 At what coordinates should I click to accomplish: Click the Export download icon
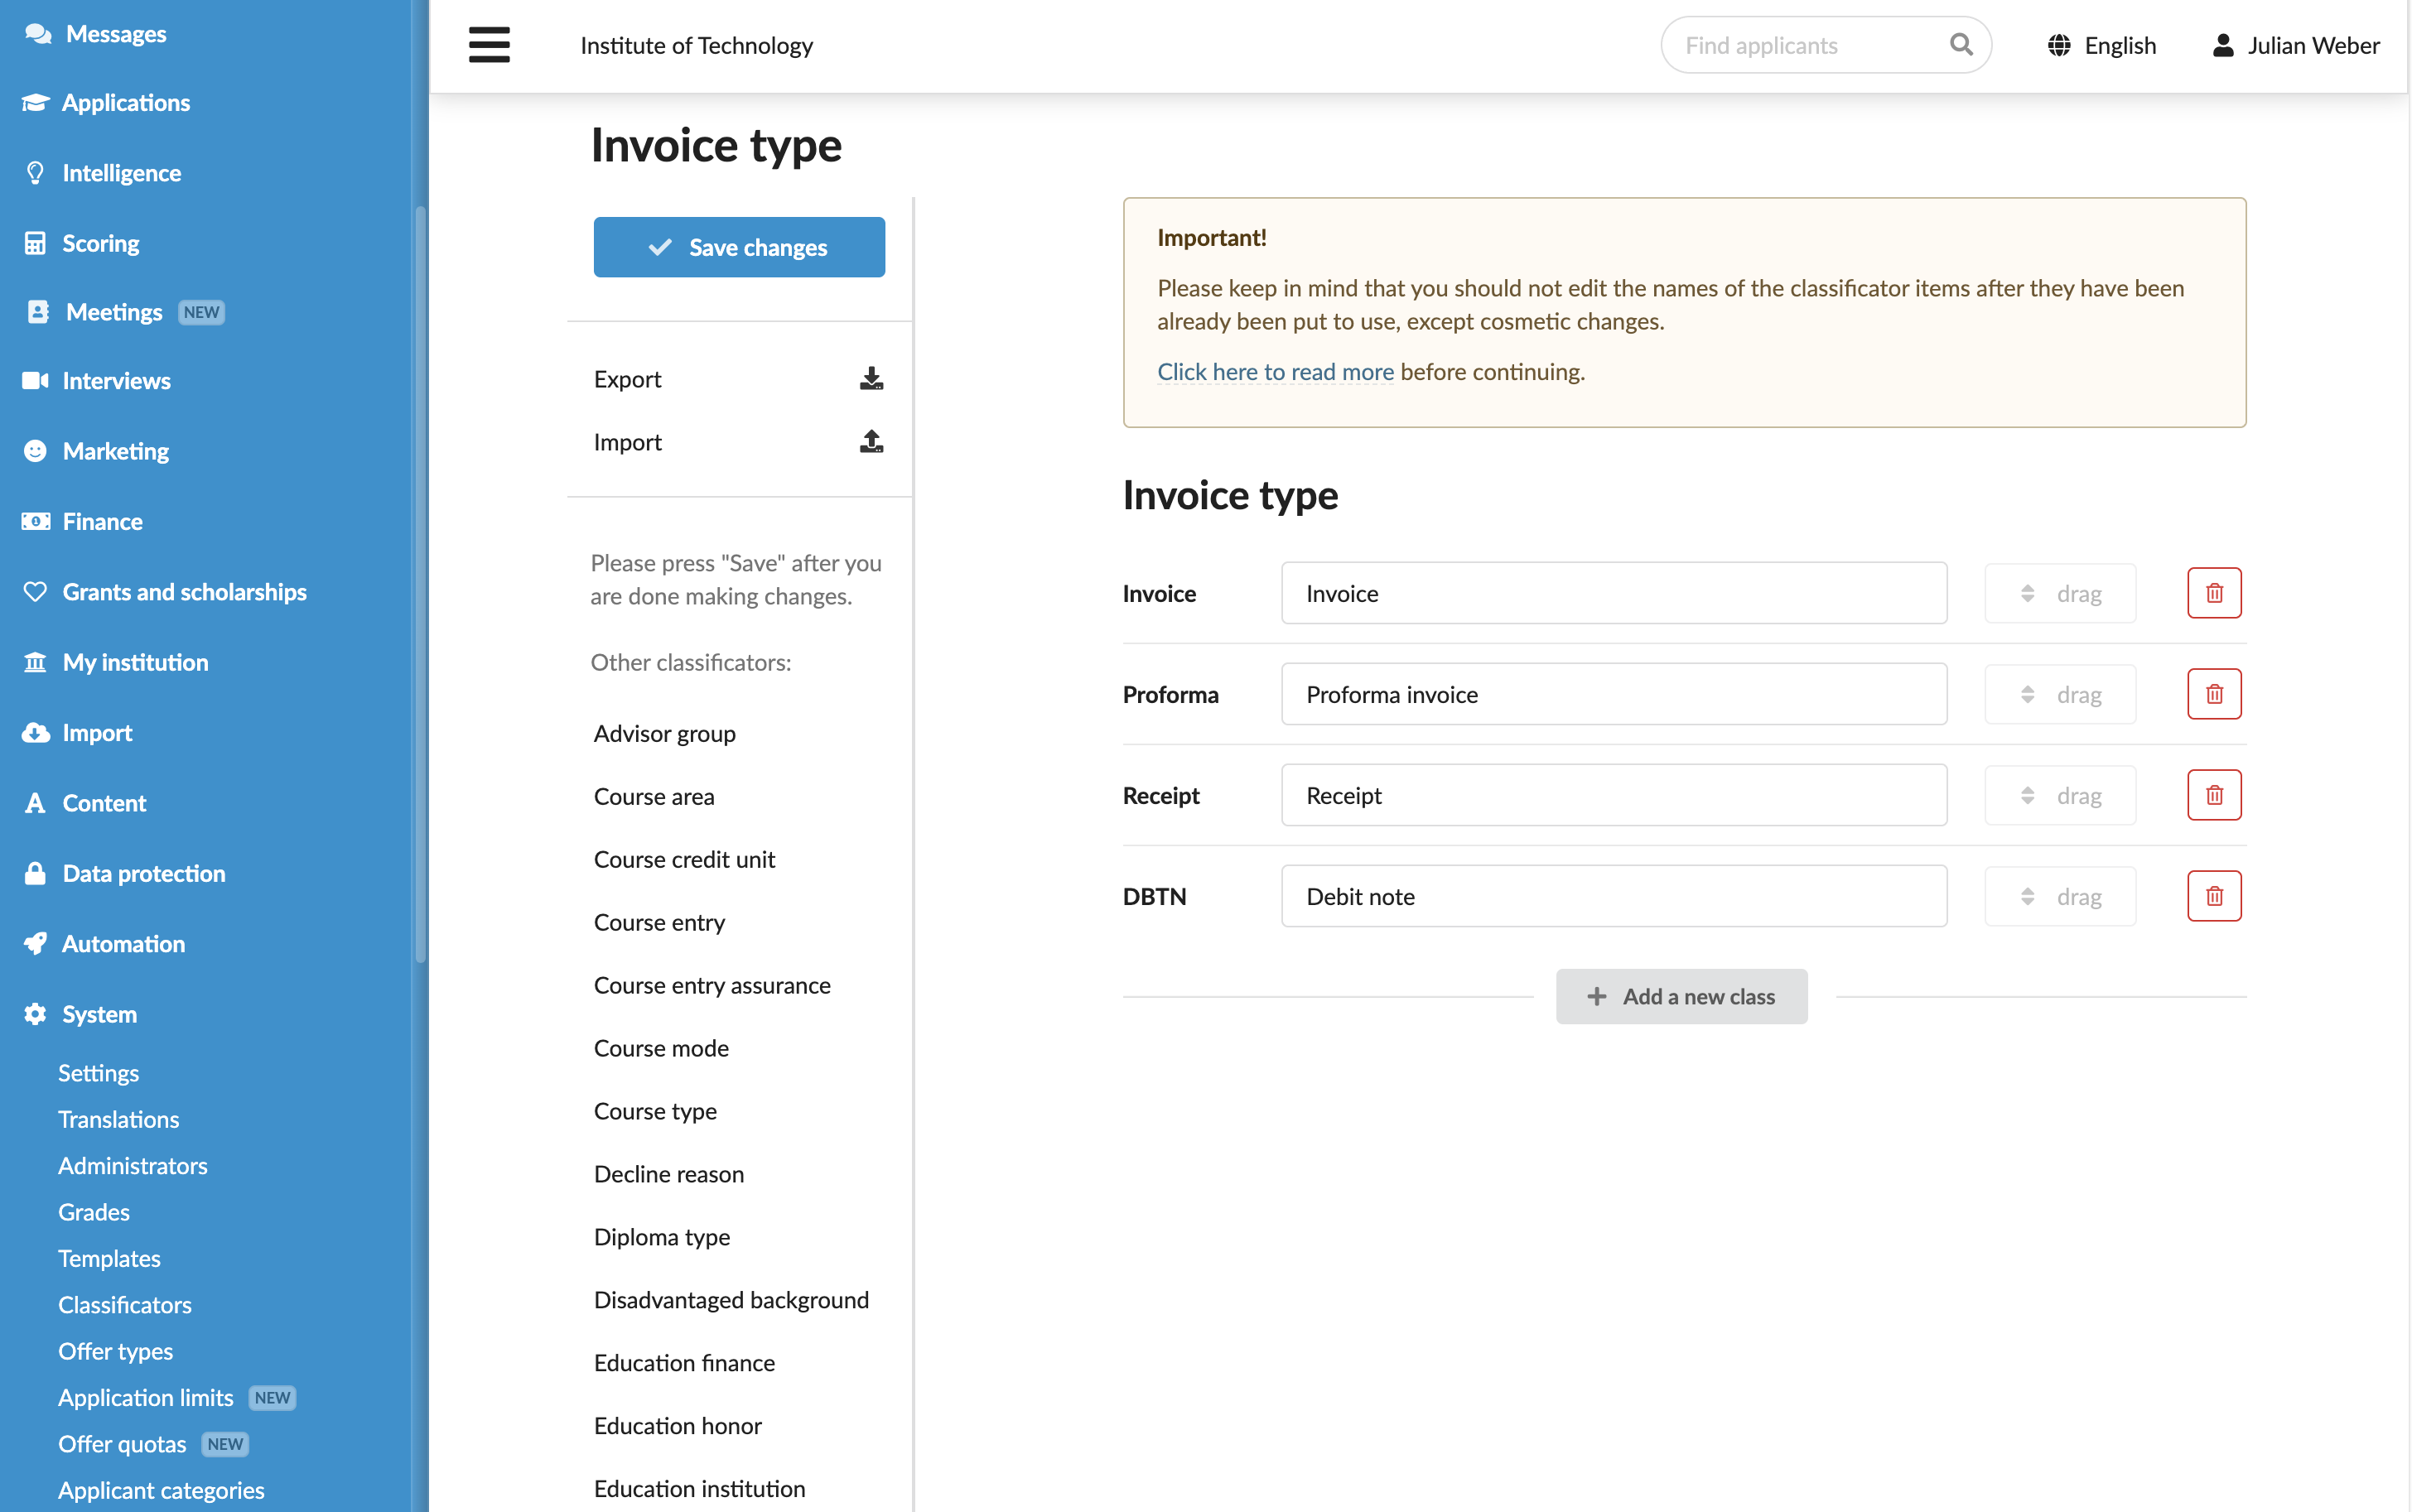(871, 379)
